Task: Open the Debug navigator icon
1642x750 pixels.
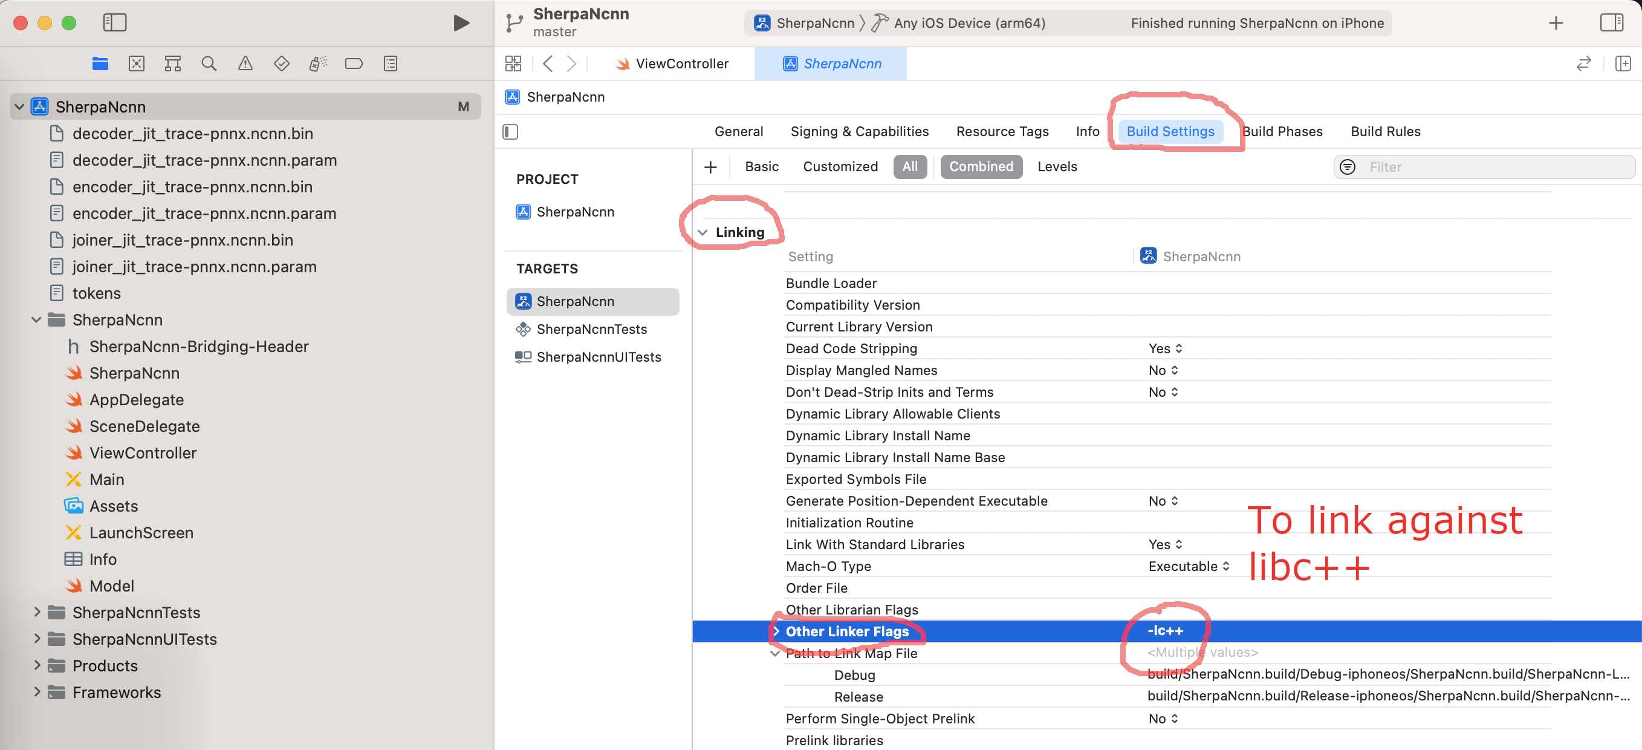Action: (x=318, y=64)
